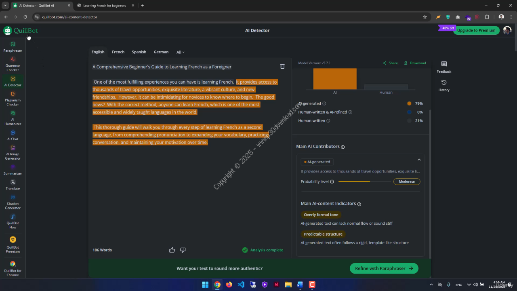The width and height of the screenshot is (517, 291).
Task: Expand the All languages dropdown
Action: tap(180, 52)
